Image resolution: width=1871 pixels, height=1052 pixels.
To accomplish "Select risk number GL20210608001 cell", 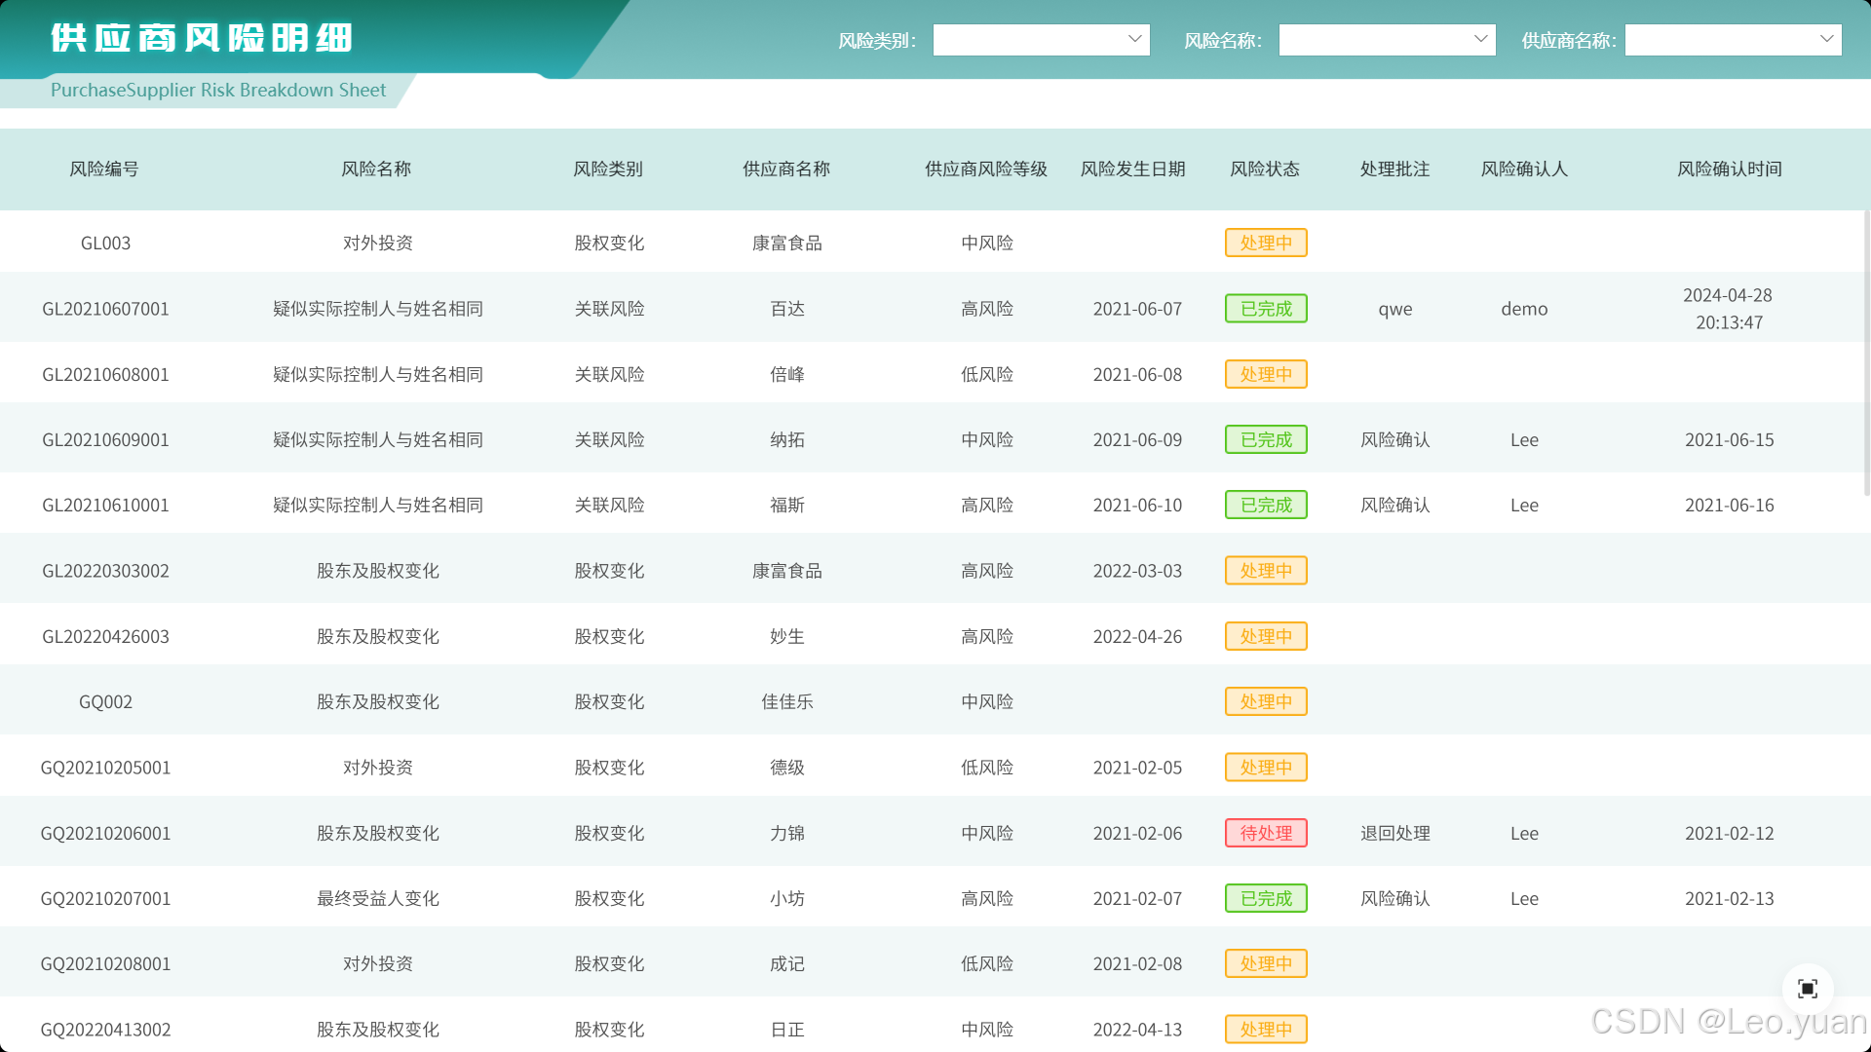I will (x=105, y=374).
